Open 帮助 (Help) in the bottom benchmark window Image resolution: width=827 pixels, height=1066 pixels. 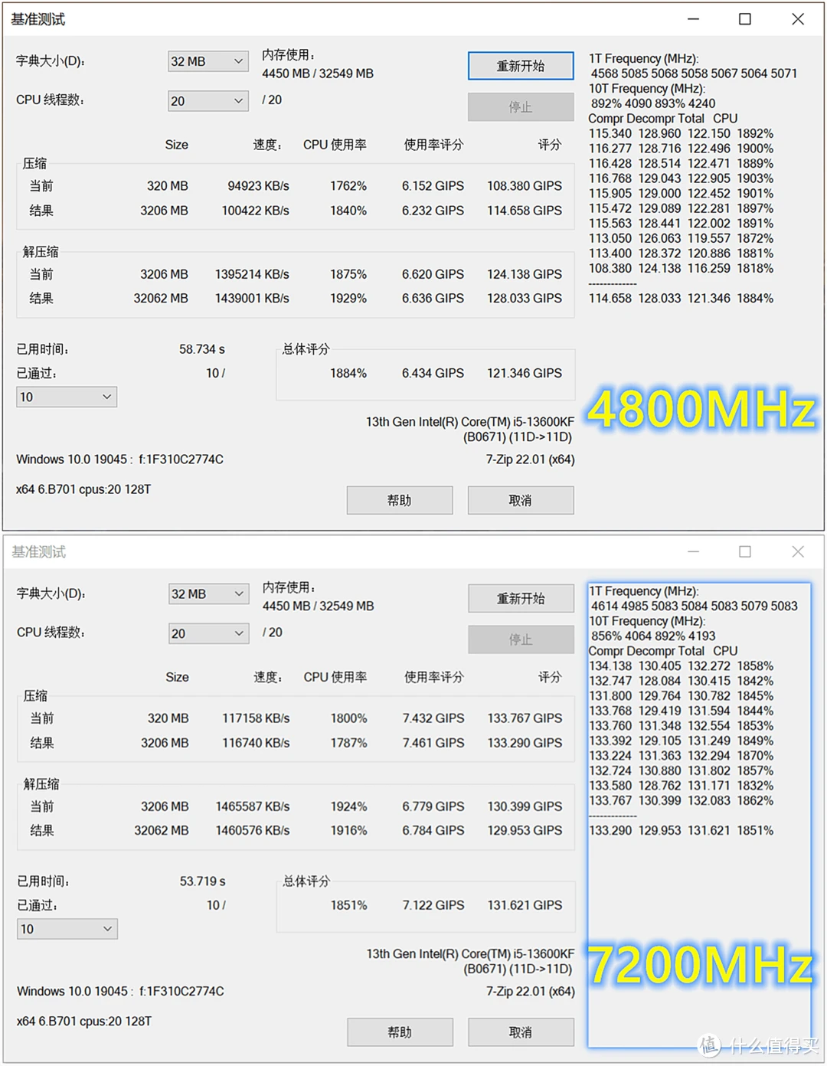tap(400, 1032)
